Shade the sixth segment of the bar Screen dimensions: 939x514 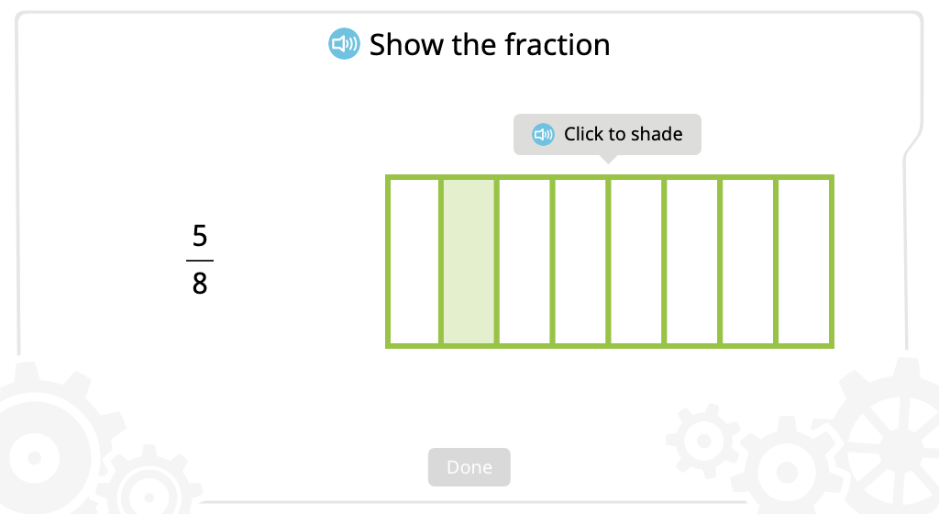click(x=691, y=262)
